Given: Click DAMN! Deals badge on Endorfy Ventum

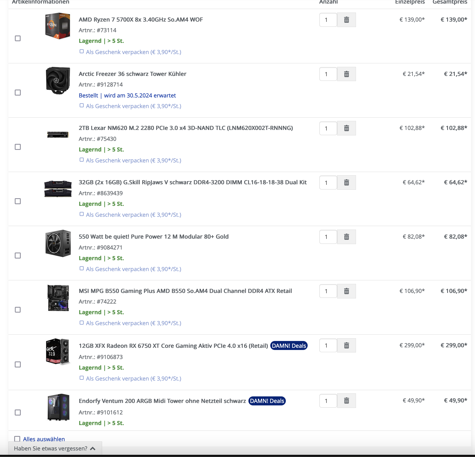Looking at the screenshot, I should 267,401.
